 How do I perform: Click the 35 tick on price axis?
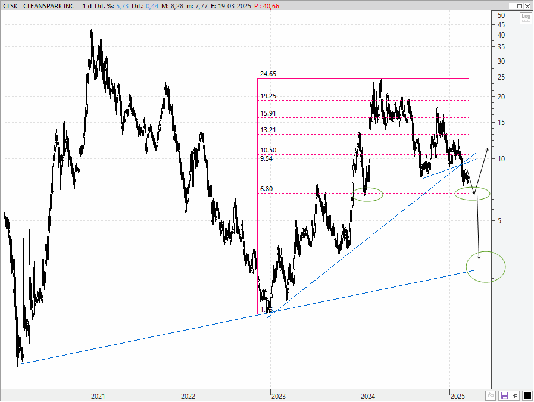pos(501,47)
